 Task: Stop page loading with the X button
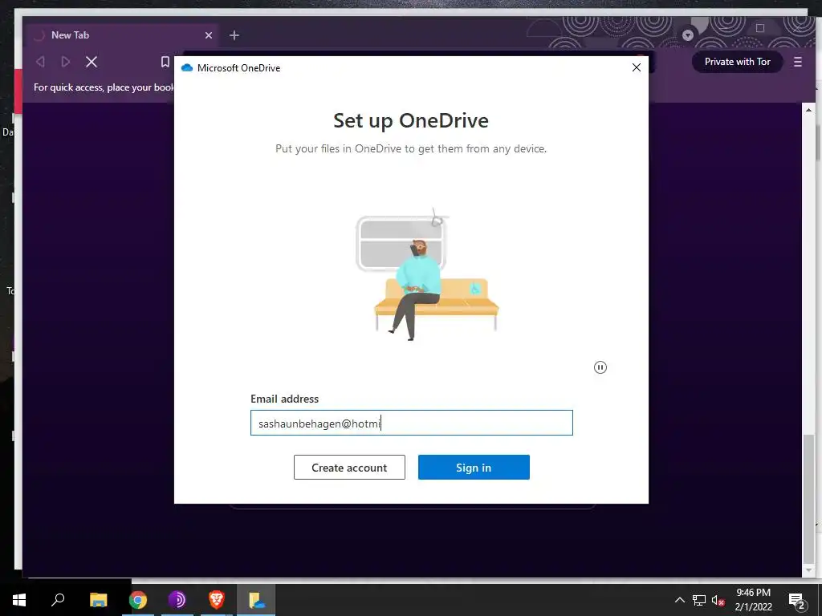(x=92, y=62)
